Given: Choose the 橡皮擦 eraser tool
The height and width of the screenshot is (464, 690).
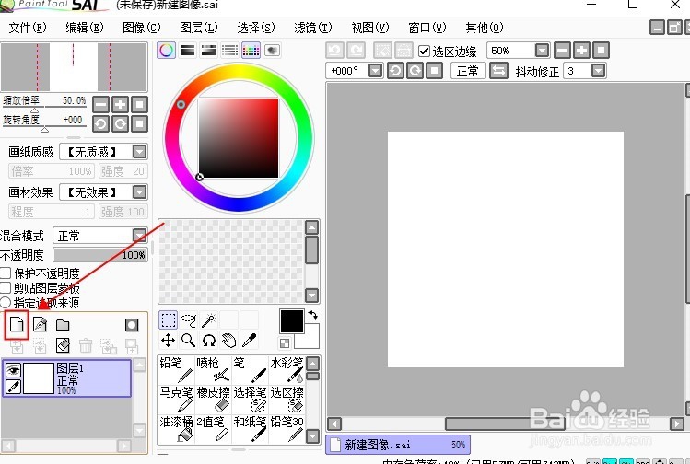Looking at the screenshot, I should [213, 399].
